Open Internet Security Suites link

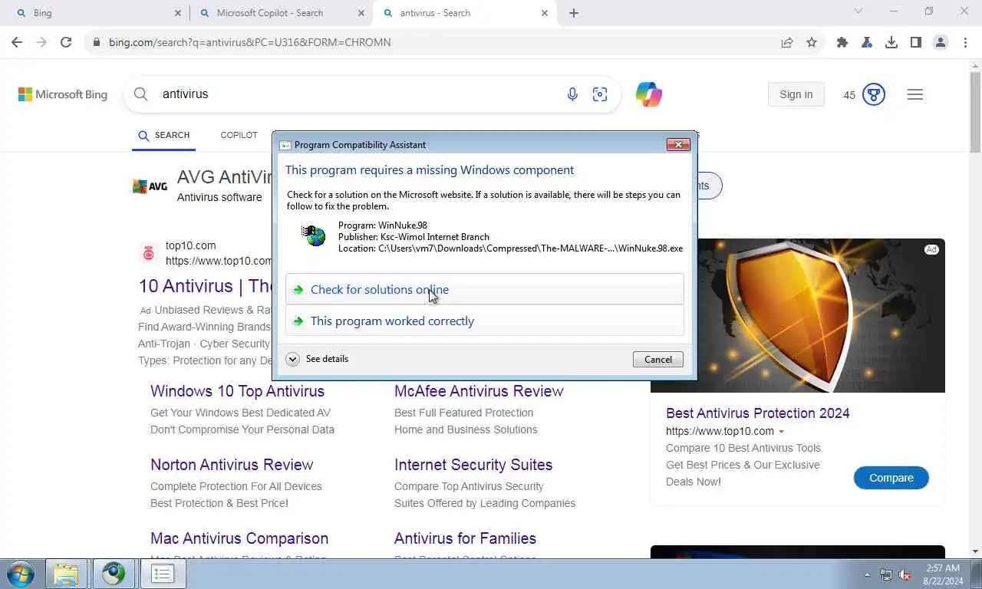(x=473, y=465)
